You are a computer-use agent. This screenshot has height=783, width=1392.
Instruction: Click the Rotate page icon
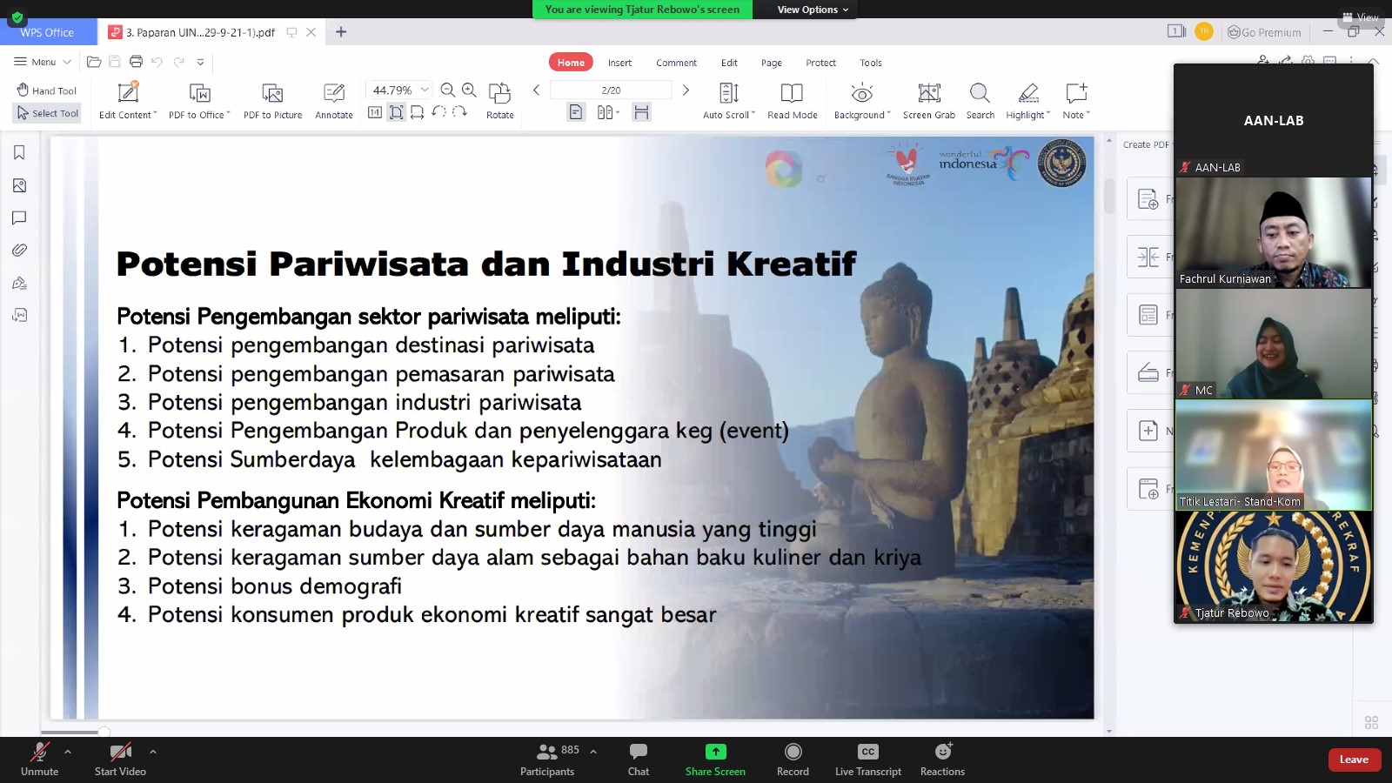pyautogui.click(x=499, y=94)
